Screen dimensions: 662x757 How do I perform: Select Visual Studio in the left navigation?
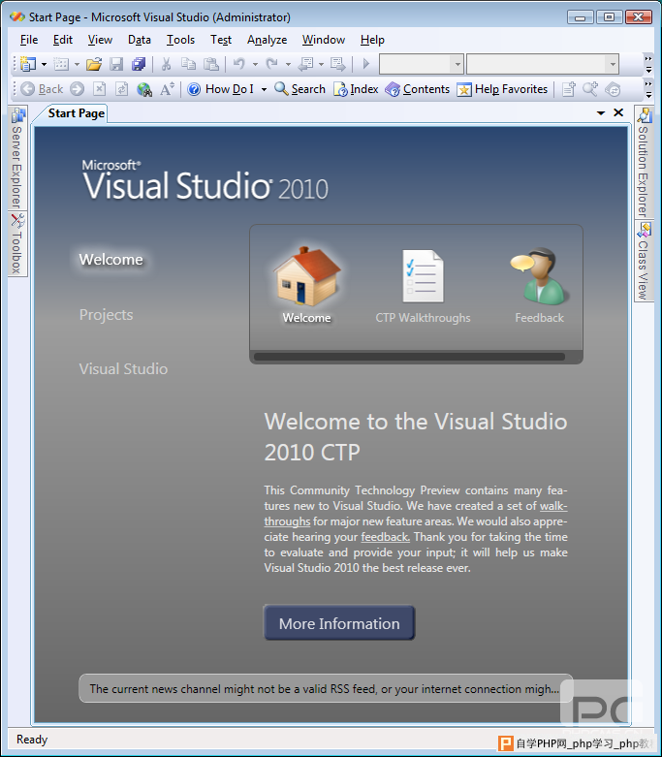coord(124,369)
